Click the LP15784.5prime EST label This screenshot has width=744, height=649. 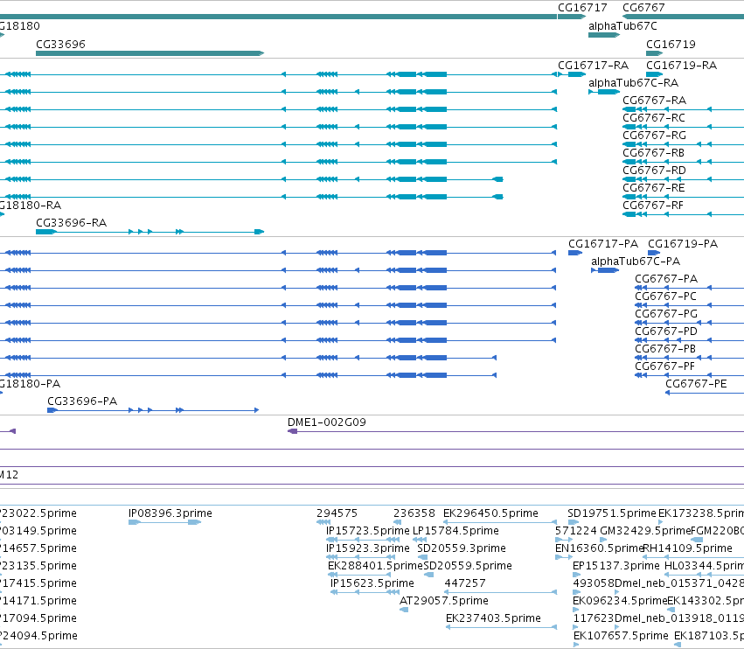click(456, 531)
